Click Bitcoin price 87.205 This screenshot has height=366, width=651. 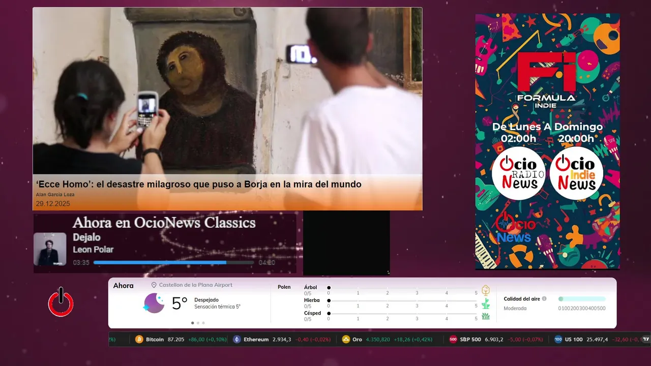point(176,340)
